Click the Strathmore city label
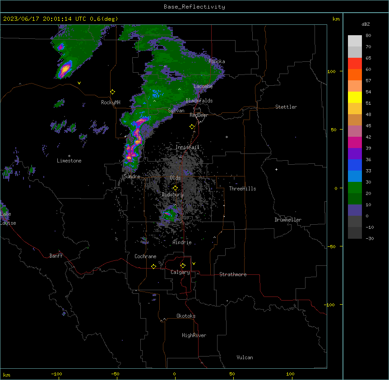Image resolution: width=389 pixels, height=380 pixels. (x=233, y=274)
